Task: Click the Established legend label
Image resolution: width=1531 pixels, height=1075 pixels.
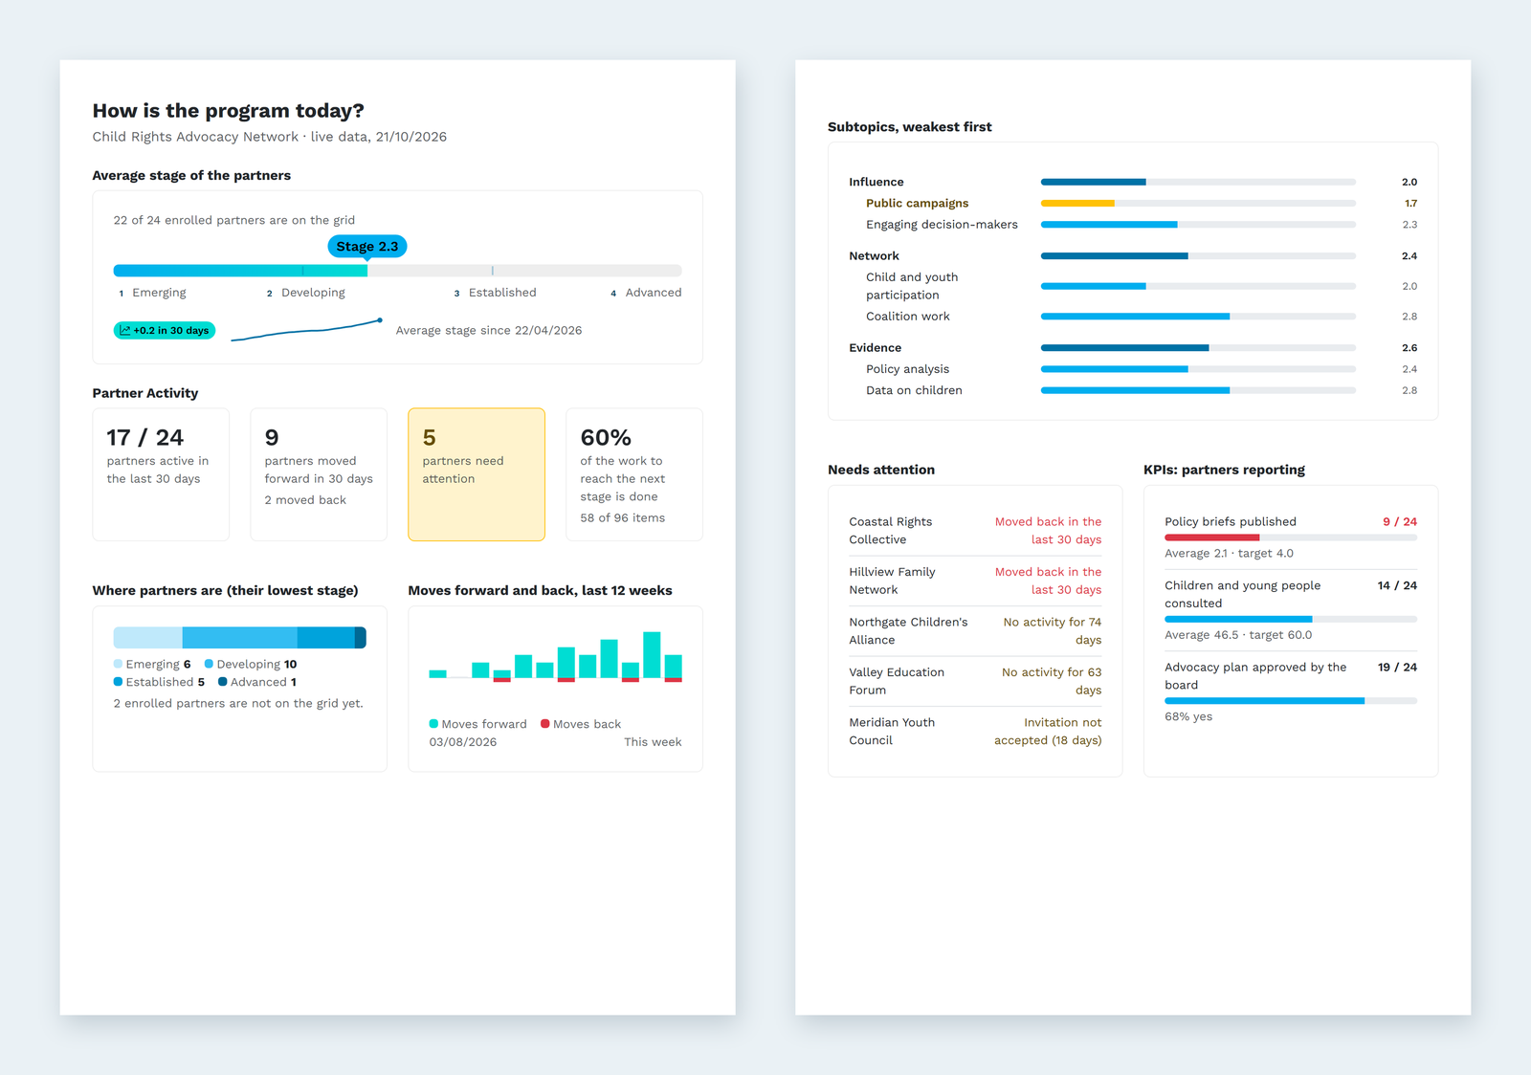Action: click(x=160, y=682)
